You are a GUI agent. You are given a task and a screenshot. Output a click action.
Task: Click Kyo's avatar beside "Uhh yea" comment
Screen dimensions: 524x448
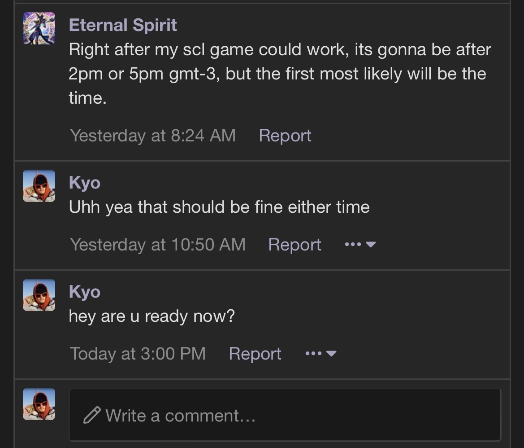(39, 186)
